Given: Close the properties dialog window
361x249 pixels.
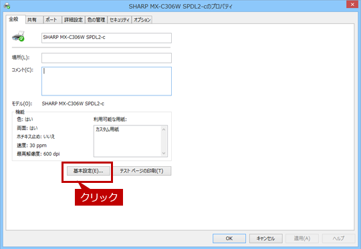Looking at the screenshot, I should (x=352, y=5).
